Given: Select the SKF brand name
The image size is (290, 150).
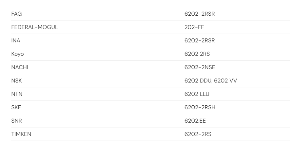Looking at the screenshot, I should pos(16,107).
